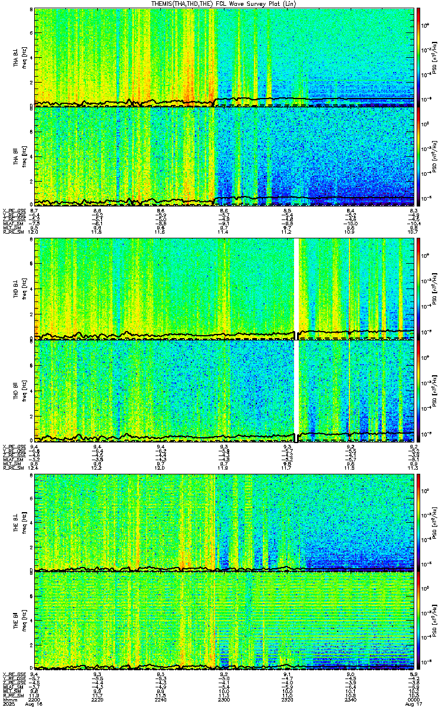Click the 2200 time tick label under the THE panels
The image size is (442, 708).
click(x=34, y=700)
